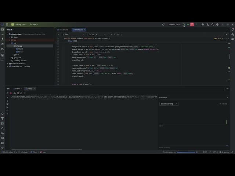
Task: Expand the icon package in the project tree
Action: [12, 55]
